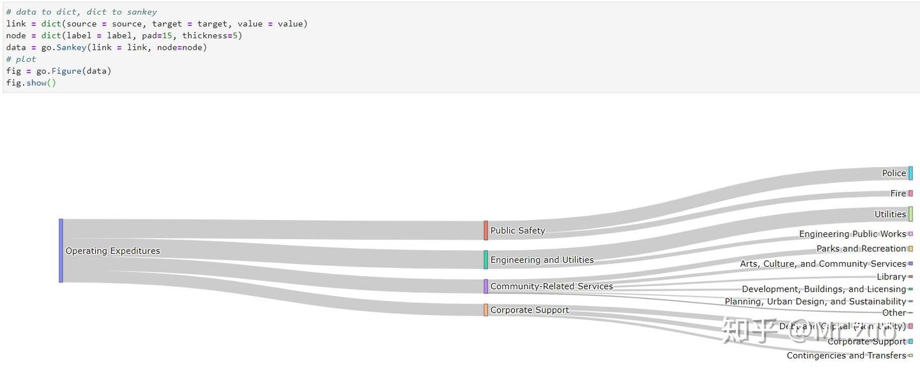The image size is (920, 368).
Task: Select the yellow Parks and Recreation node
Action: [x=910, y=249]
